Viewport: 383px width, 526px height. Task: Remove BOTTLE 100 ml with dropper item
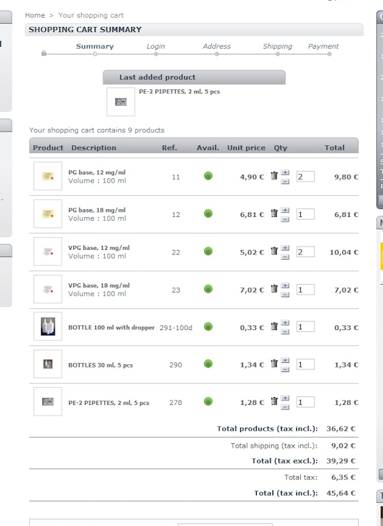coord(274,326)
